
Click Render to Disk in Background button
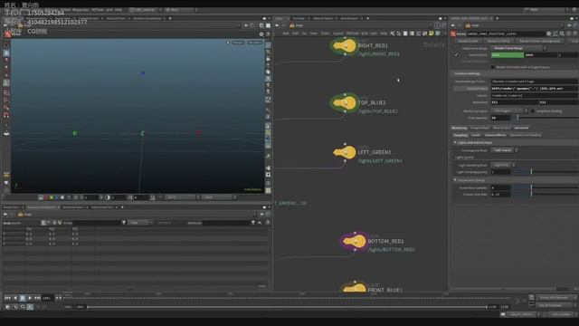(x=539, y=41)
